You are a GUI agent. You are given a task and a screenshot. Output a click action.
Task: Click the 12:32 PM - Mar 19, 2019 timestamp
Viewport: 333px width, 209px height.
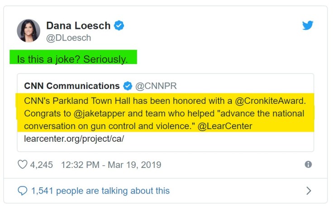coord(111,165)
